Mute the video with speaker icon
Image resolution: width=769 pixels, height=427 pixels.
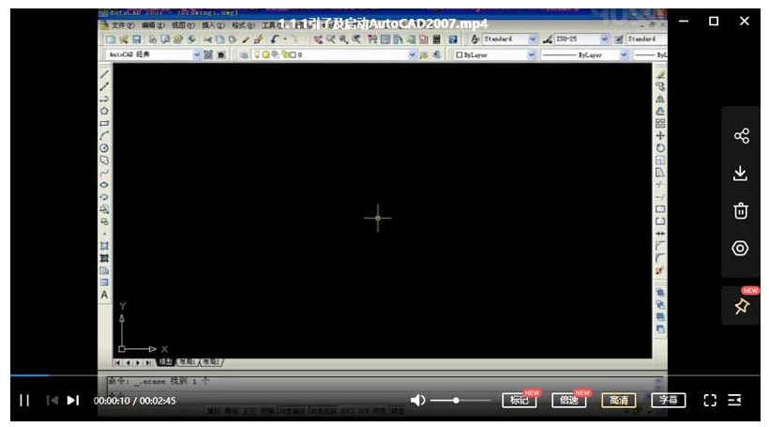click(x=418, y=401)
